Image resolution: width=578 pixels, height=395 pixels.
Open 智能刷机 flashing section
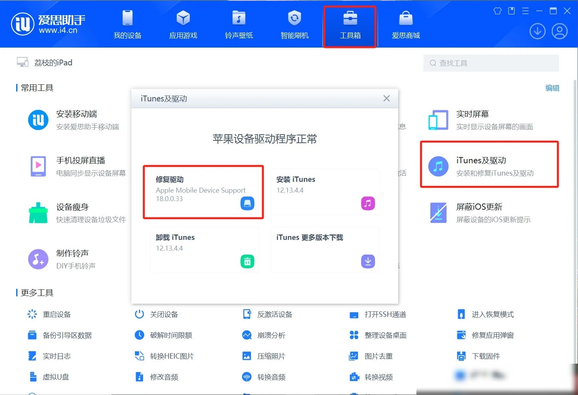tap(294, 25)
